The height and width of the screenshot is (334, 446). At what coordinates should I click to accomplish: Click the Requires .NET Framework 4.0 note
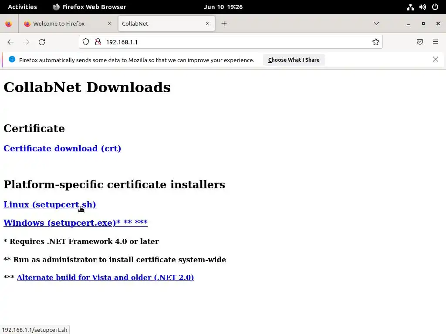pyautogui.click(x=81, y=241)
